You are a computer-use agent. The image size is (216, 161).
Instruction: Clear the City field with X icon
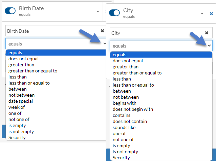(207, 33)
